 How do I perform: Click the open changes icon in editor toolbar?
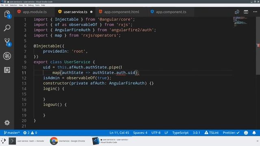click(237, 12)
